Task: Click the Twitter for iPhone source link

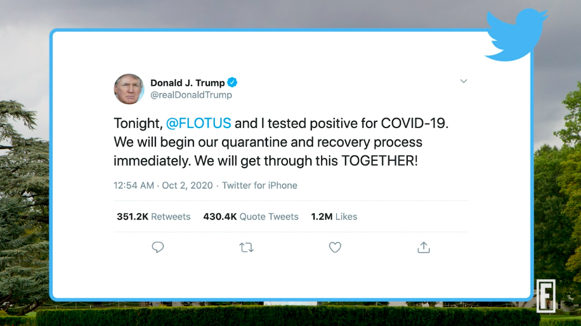Action: (259, 186)
